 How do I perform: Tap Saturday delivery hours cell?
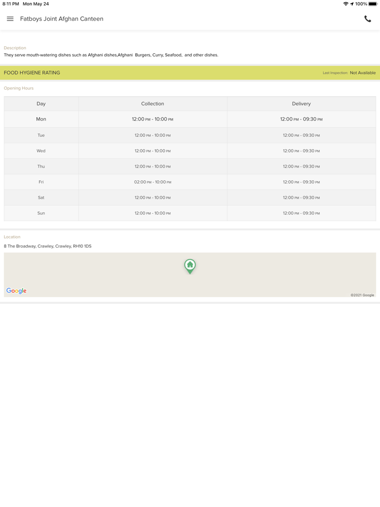(301, 197)
